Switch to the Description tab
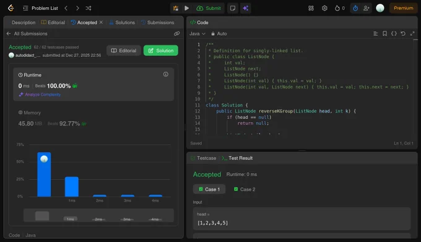Image resolution: width=421 pixels, height=242 pixels. point(24,22)
